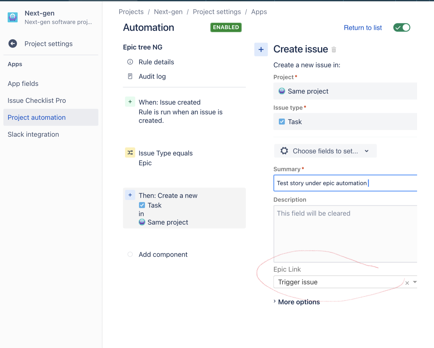
Task: Toggle the Task checkbox in the Then block
Action: 142,205
